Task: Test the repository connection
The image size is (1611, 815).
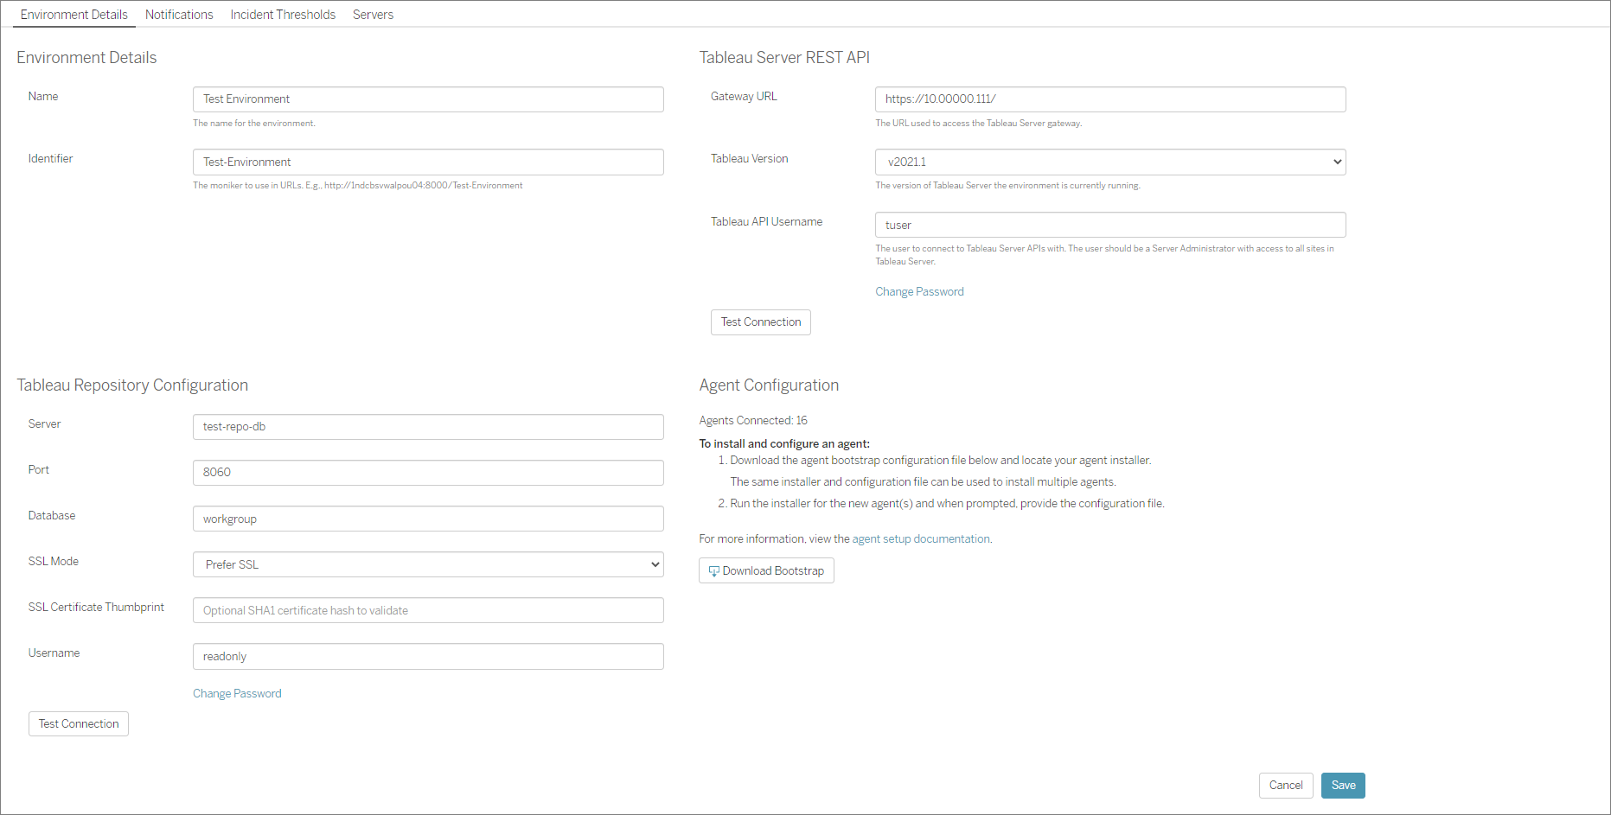Action: point(79,723)
